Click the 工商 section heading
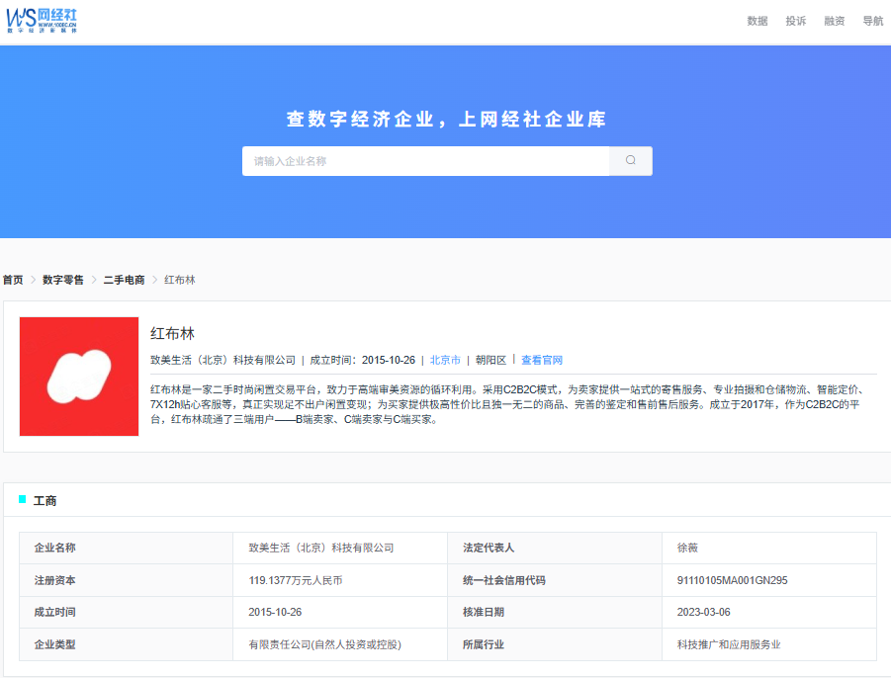Screen dimensions: 891x678 click(x=45, y=500)
